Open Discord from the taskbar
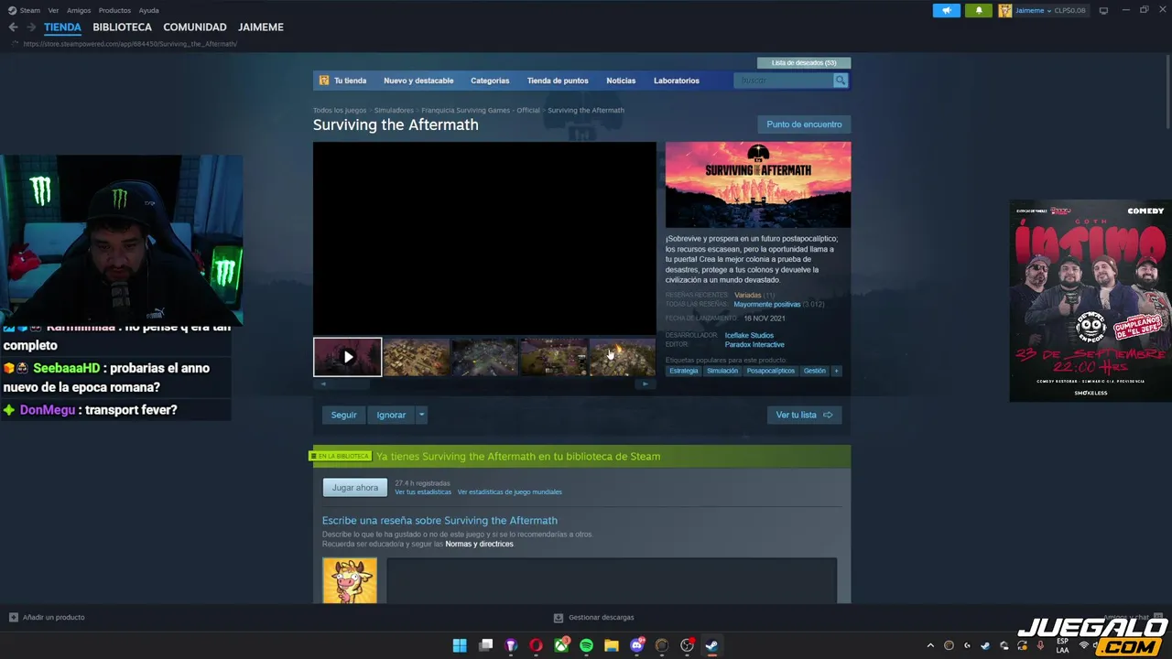This screenshot has width=1172, height=659. 637,645
